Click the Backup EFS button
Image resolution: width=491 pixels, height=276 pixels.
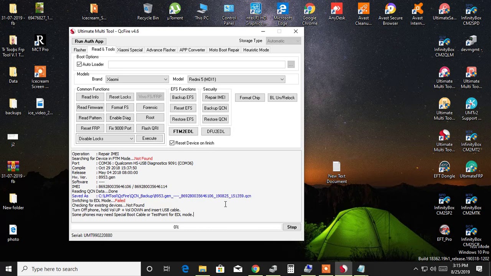(x=183, y=97)
